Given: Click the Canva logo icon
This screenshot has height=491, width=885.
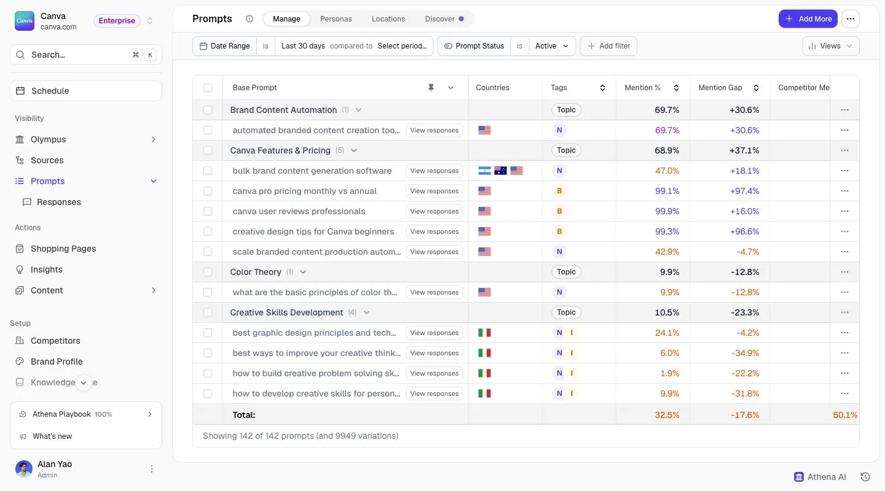Looking at the screenshot, I should tap(25, 21).
